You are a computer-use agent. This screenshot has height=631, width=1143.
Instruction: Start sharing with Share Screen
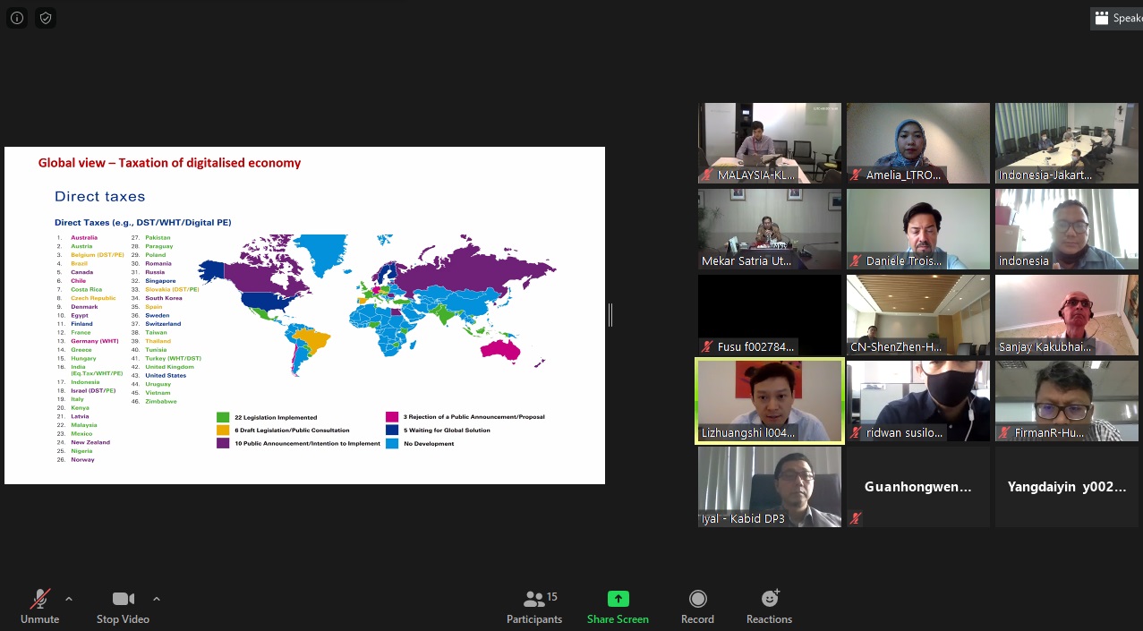click(618, 607)
